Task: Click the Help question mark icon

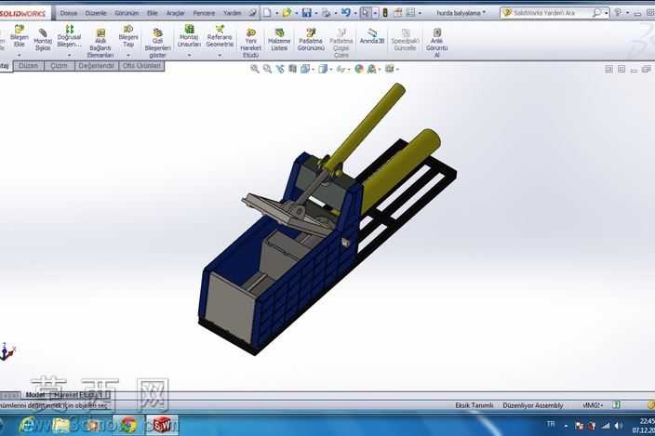Action: tap(618, 13)
